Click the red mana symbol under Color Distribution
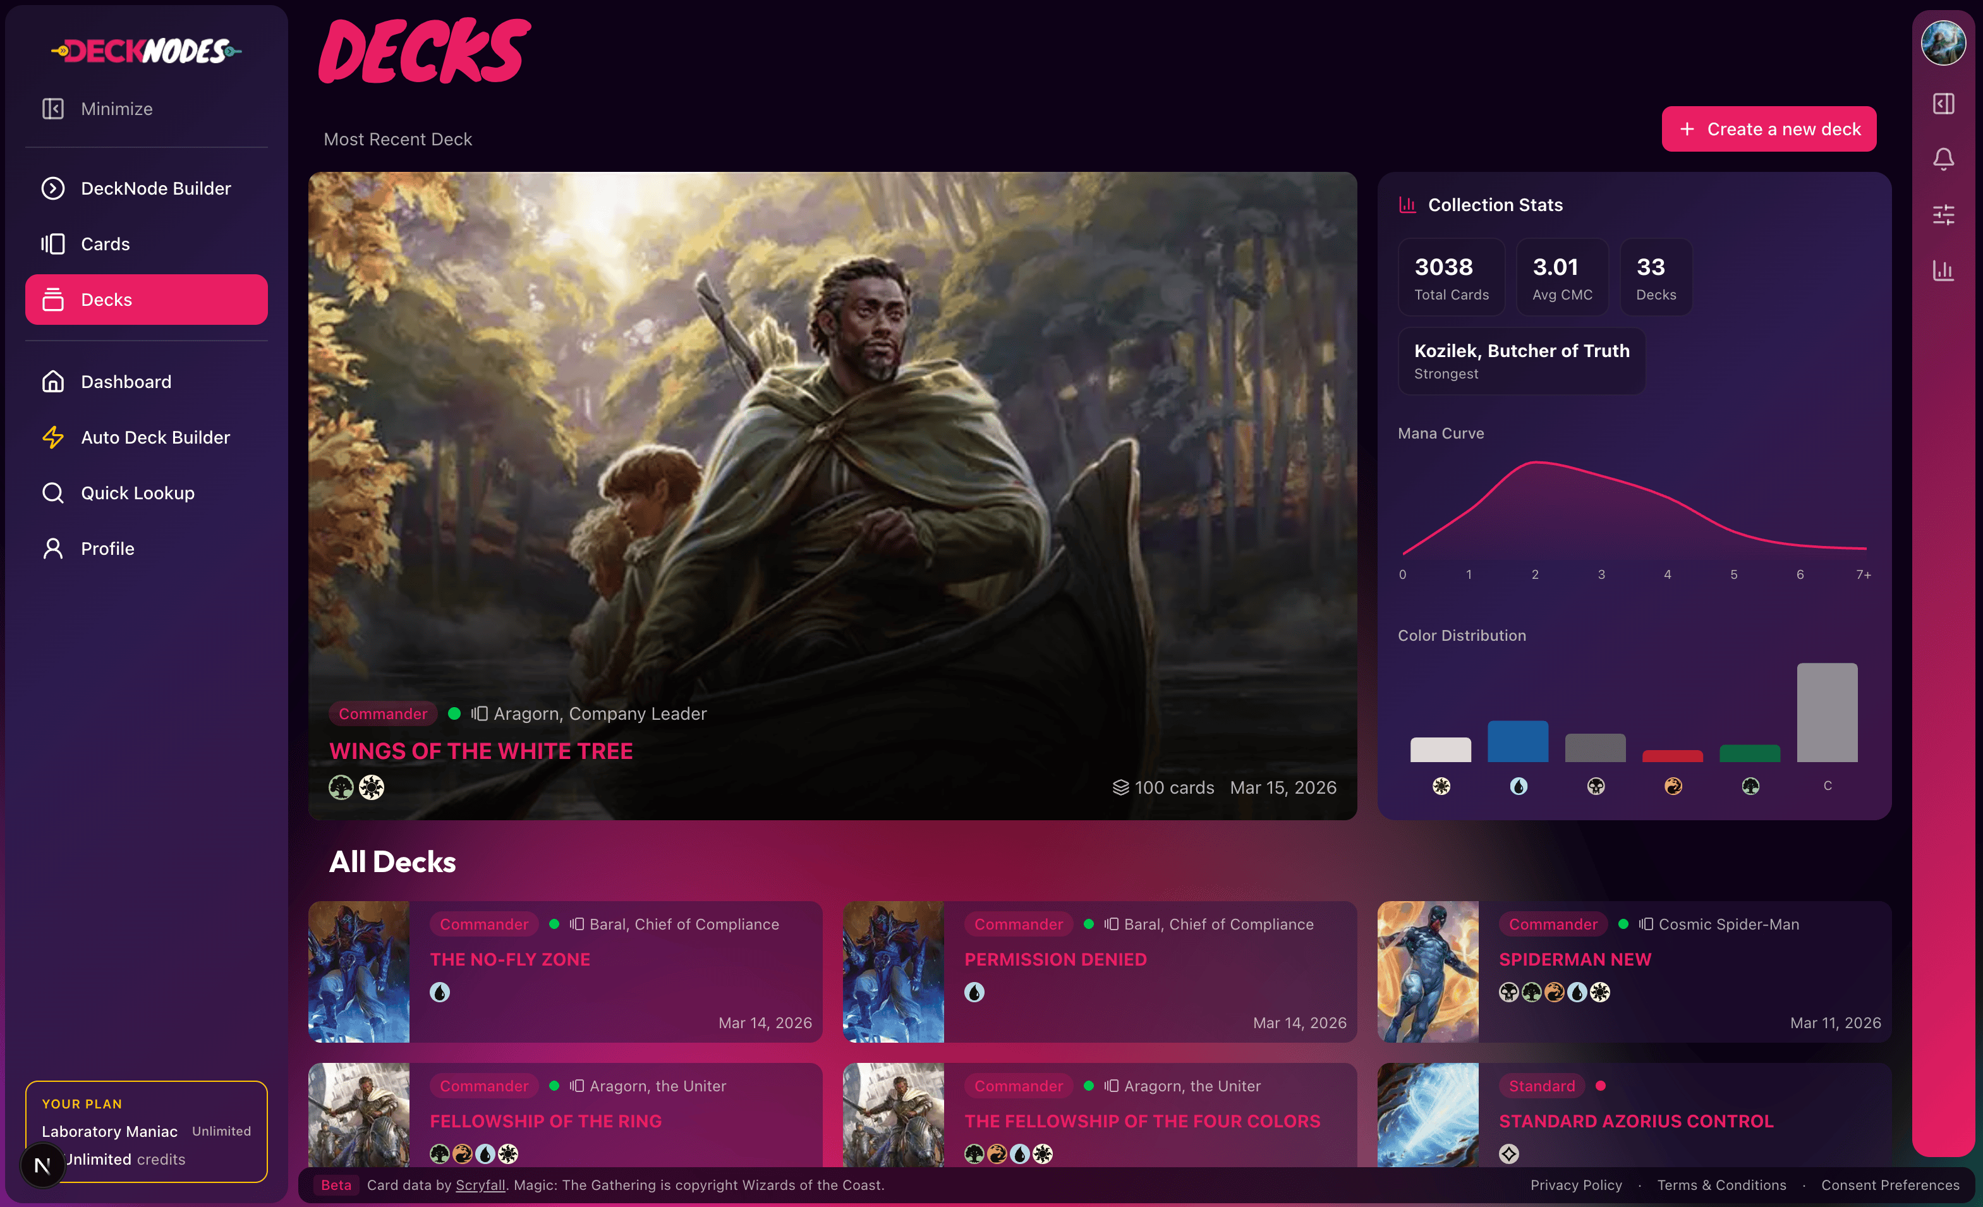Viewport: 1983px width, 1207px height. pos(1672,786)
